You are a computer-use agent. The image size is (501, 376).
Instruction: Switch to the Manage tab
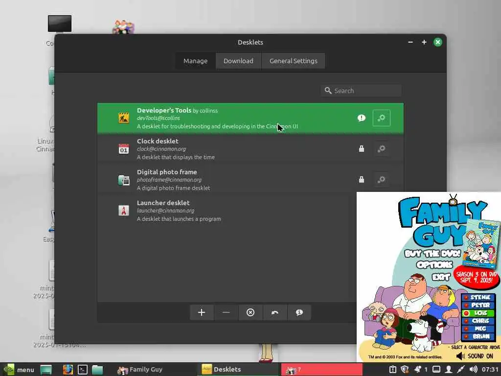[x=195, y=61]
